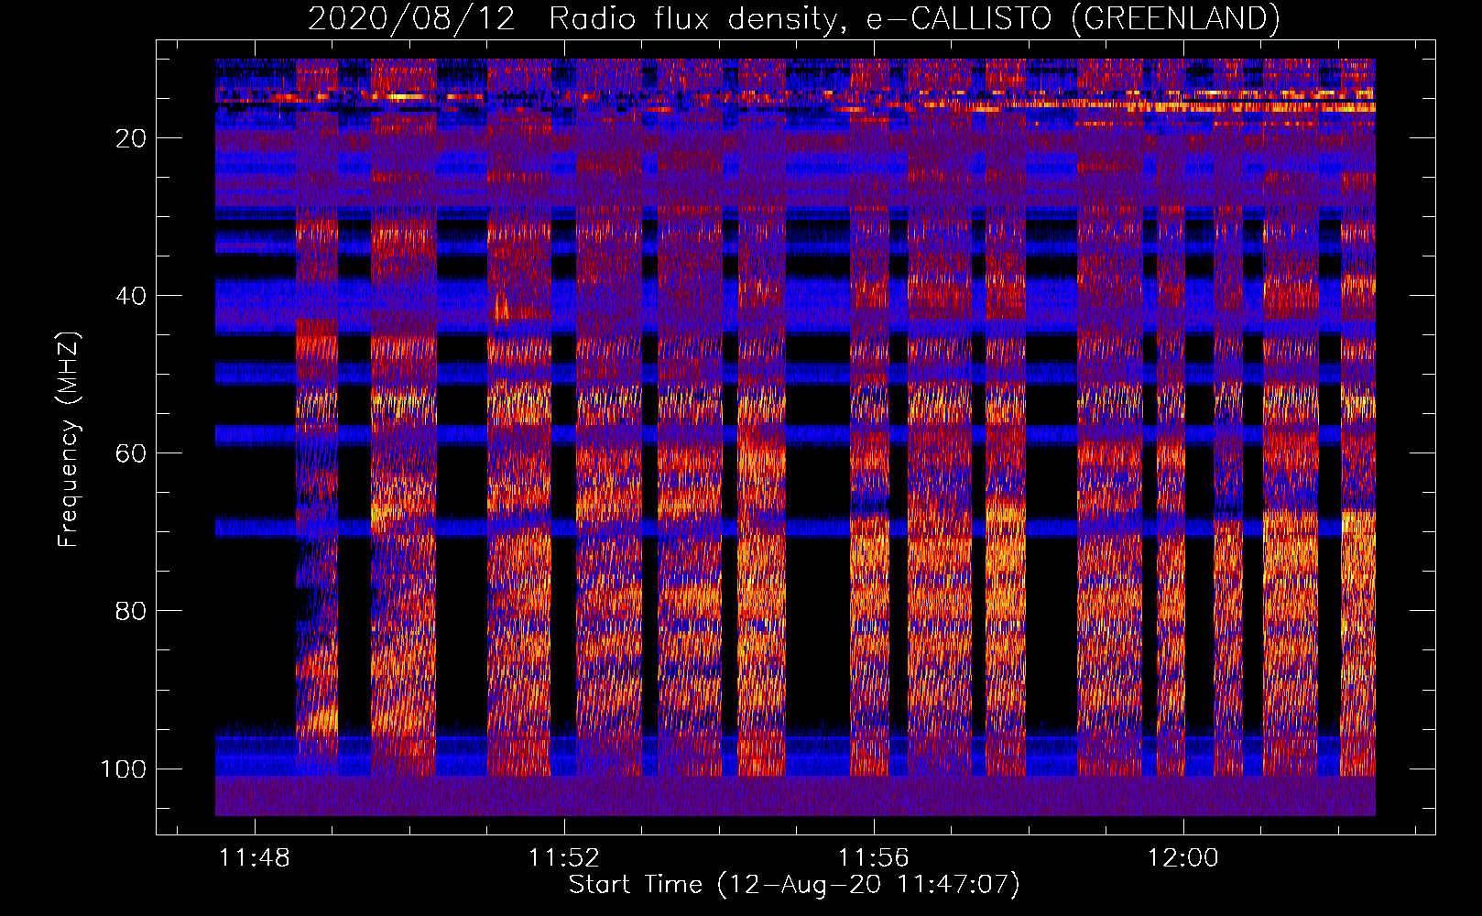Click the 12:00 time tick label
Viewport: 1482px width, 916px height.
coord(1183,858)
